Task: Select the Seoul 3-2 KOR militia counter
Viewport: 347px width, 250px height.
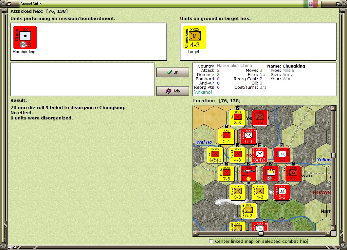Action: [282, 155]
